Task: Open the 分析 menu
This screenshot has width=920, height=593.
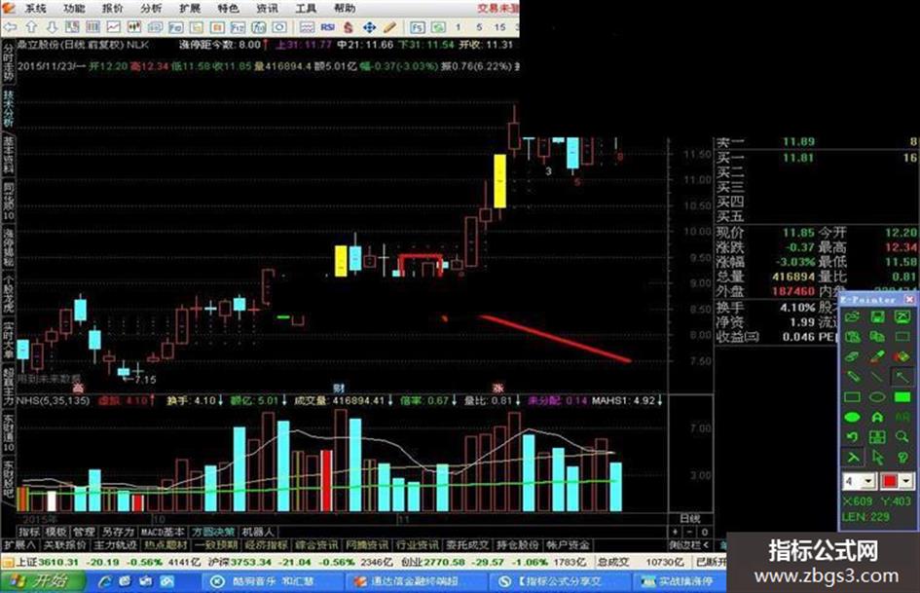Action: pyautogui.click(x=151, y=8)
